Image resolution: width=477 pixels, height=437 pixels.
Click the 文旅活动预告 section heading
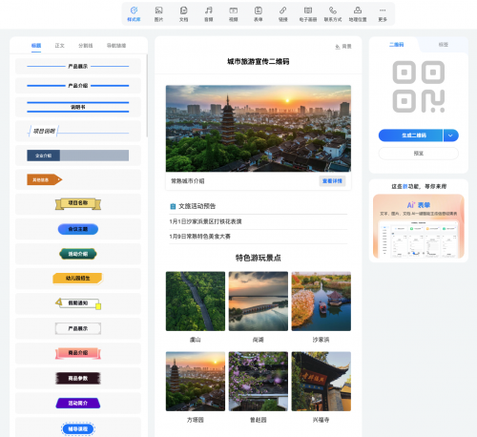tap(197, 206)
